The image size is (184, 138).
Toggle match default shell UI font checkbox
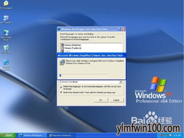pyautogui.click(x=61, y=92)
